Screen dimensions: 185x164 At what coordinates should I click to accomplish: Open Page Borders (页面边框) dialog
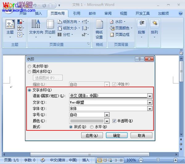(120, 35)
